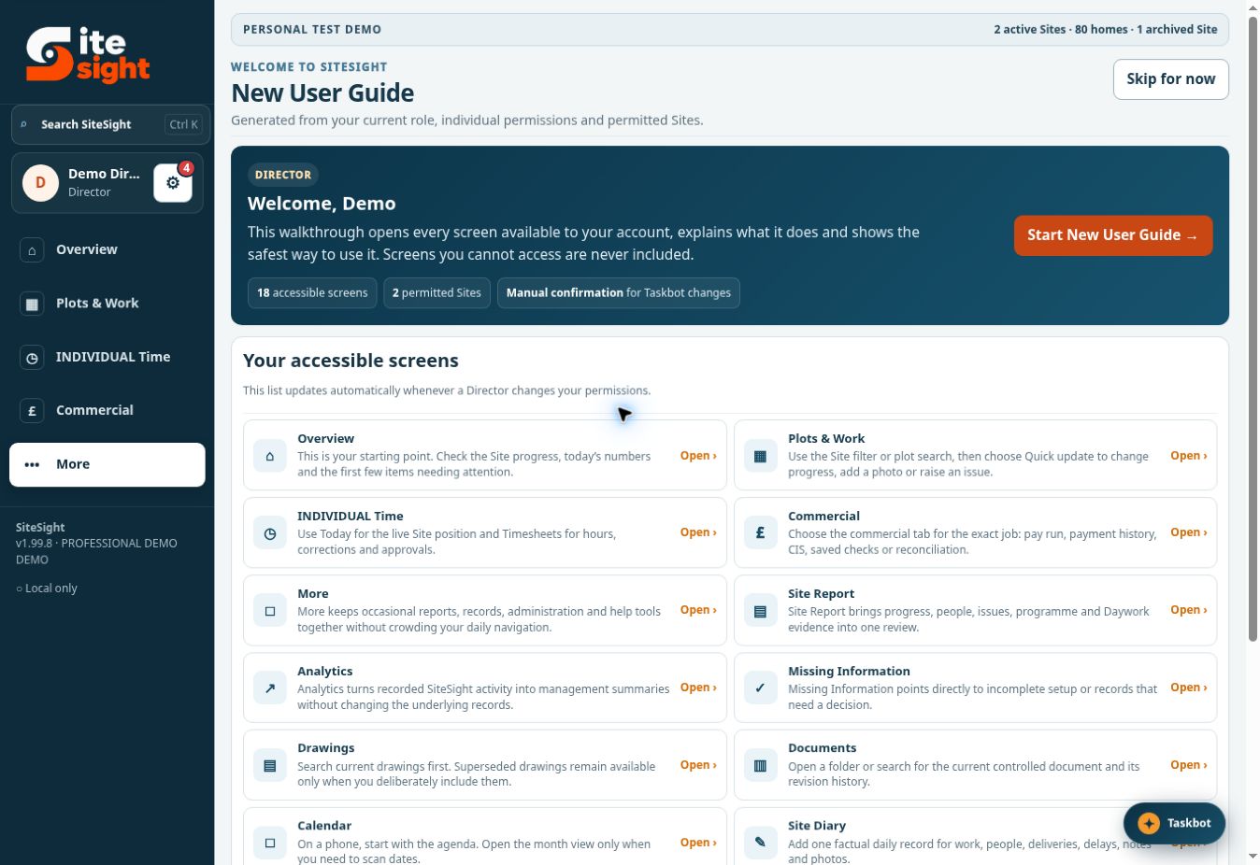
Task: Click the Documents card icon
Action: (x=760, y=766)
